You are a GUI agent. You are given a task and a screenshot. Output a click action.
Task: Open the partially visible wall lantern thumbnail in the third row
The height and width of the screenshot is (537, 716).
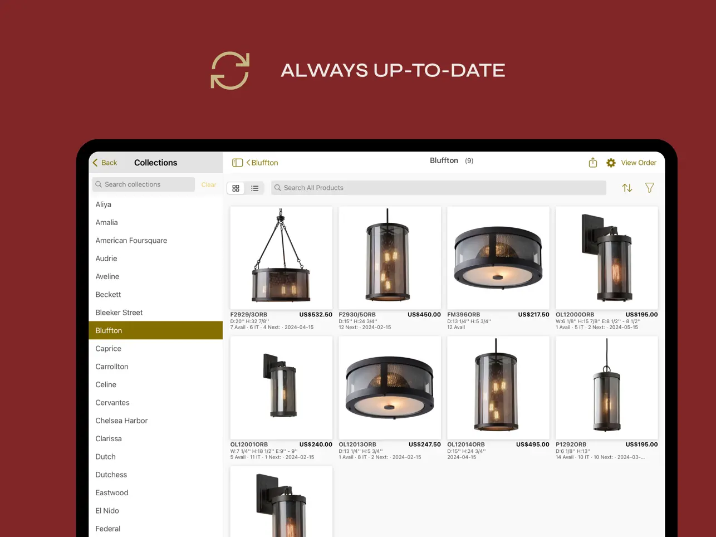[281, 502]
